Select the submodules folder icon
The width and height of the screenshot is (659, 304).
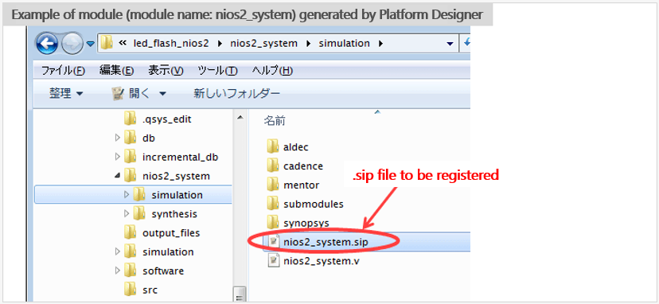pos(273,204)
